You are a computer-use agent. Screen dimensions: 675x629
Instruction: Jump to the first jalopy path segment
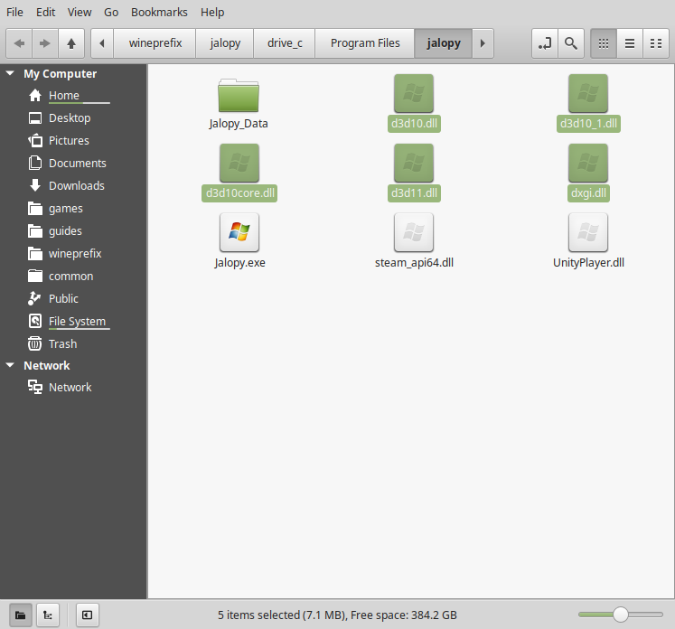tap(225, 43)
